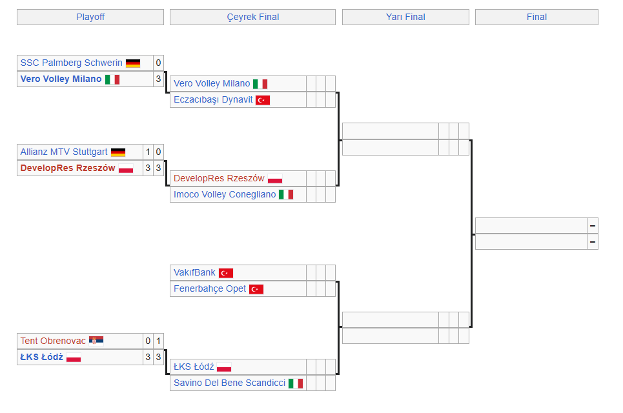Click Turkish flag next to Eczacıbaşı Dynavit
The width and height of the screenshot is (623, 413).
tap(263, 100)
